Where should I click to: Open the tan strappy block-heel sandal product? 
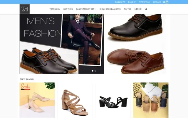pos(75,100)
